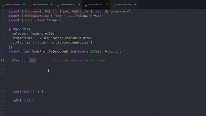Click 'OnDestroy' in the class declaration
The height and width of the screenshot is (116, 206).
[113, 52]
